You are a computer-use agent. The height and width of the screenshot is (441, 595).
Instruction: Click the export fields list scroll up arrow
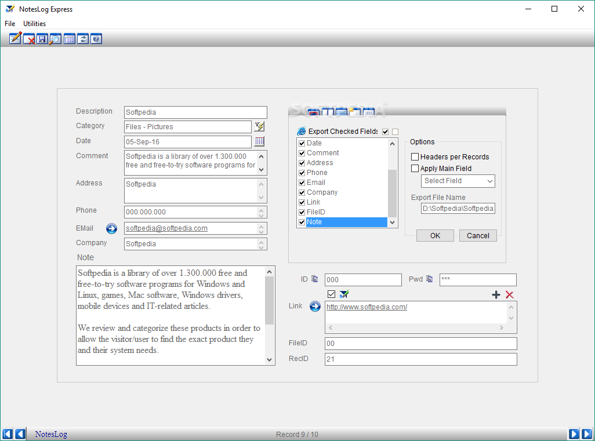pyautogui.click(x=393, y=144)
